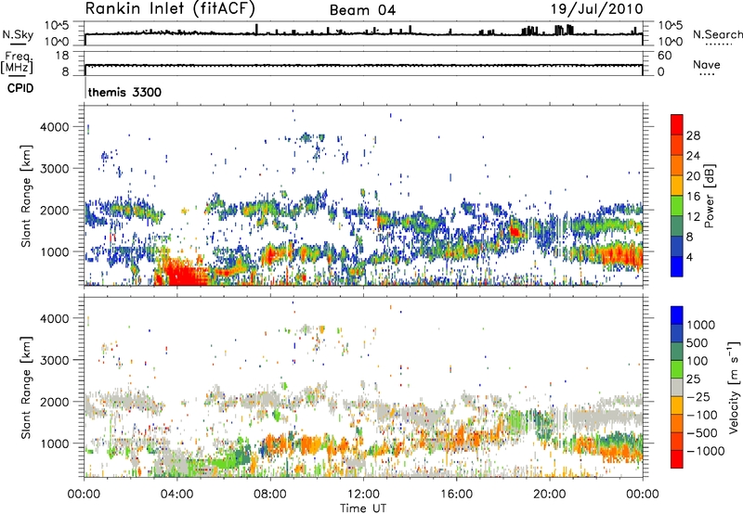Click the 'Power [dB]' colorbar label
Image resolution: width=743 pixels, height=514 pixels.
pyautogui.click(x=710, y=196)
